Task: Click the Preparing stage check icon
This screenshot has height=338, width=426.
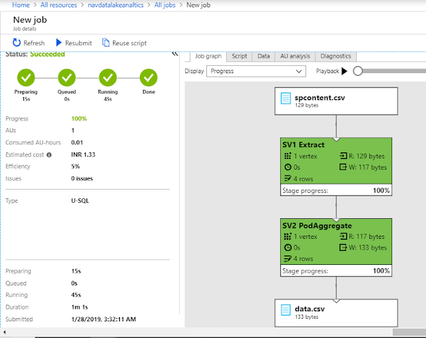Action: point(26,78)
